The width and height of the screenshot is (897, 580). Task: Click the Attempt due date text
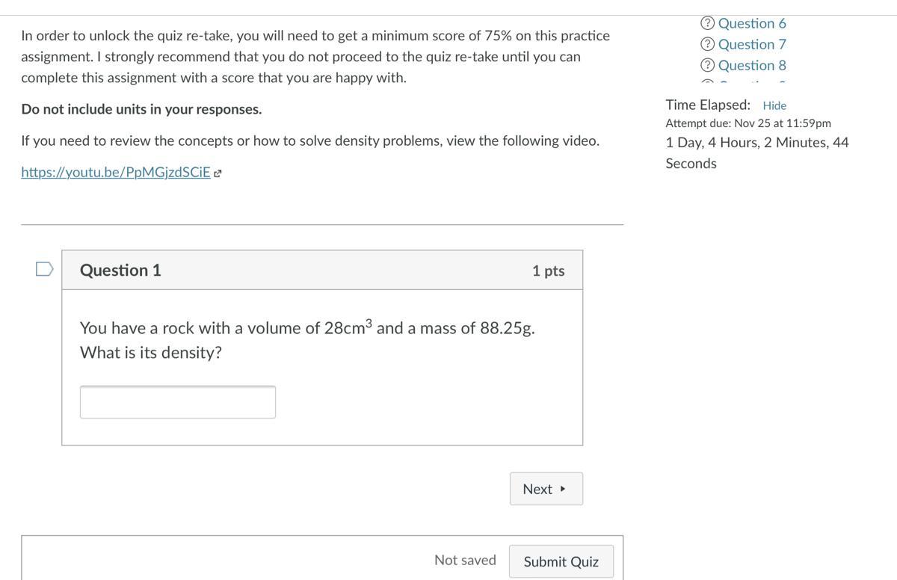(748, 123)
